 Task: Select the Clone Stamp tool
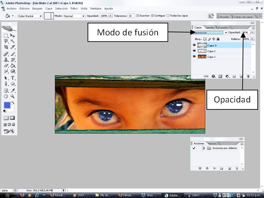click(6, 60)
